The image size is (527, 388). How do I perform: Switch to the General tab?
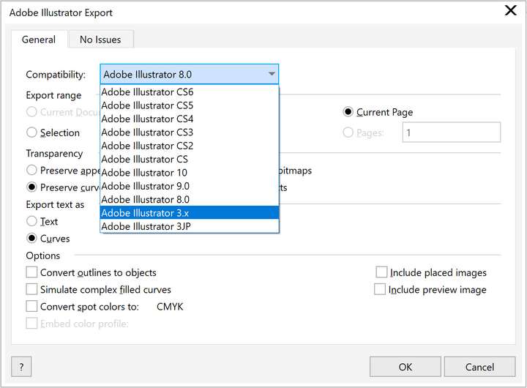click(x=39, y=40)
